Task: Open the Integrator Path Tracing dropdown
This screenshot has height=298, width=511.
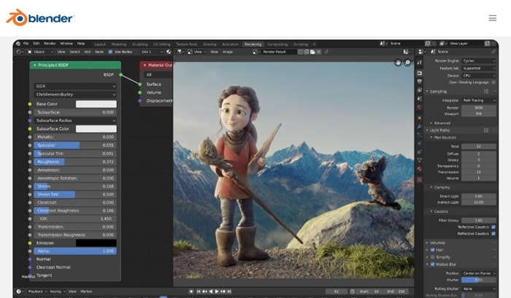Action: [x=479, y=100]
